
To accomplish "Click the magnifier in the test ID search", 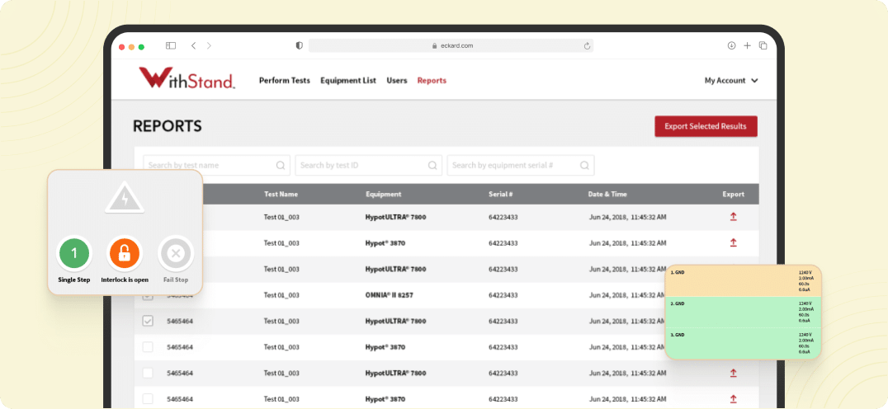I will pos(432,165).
